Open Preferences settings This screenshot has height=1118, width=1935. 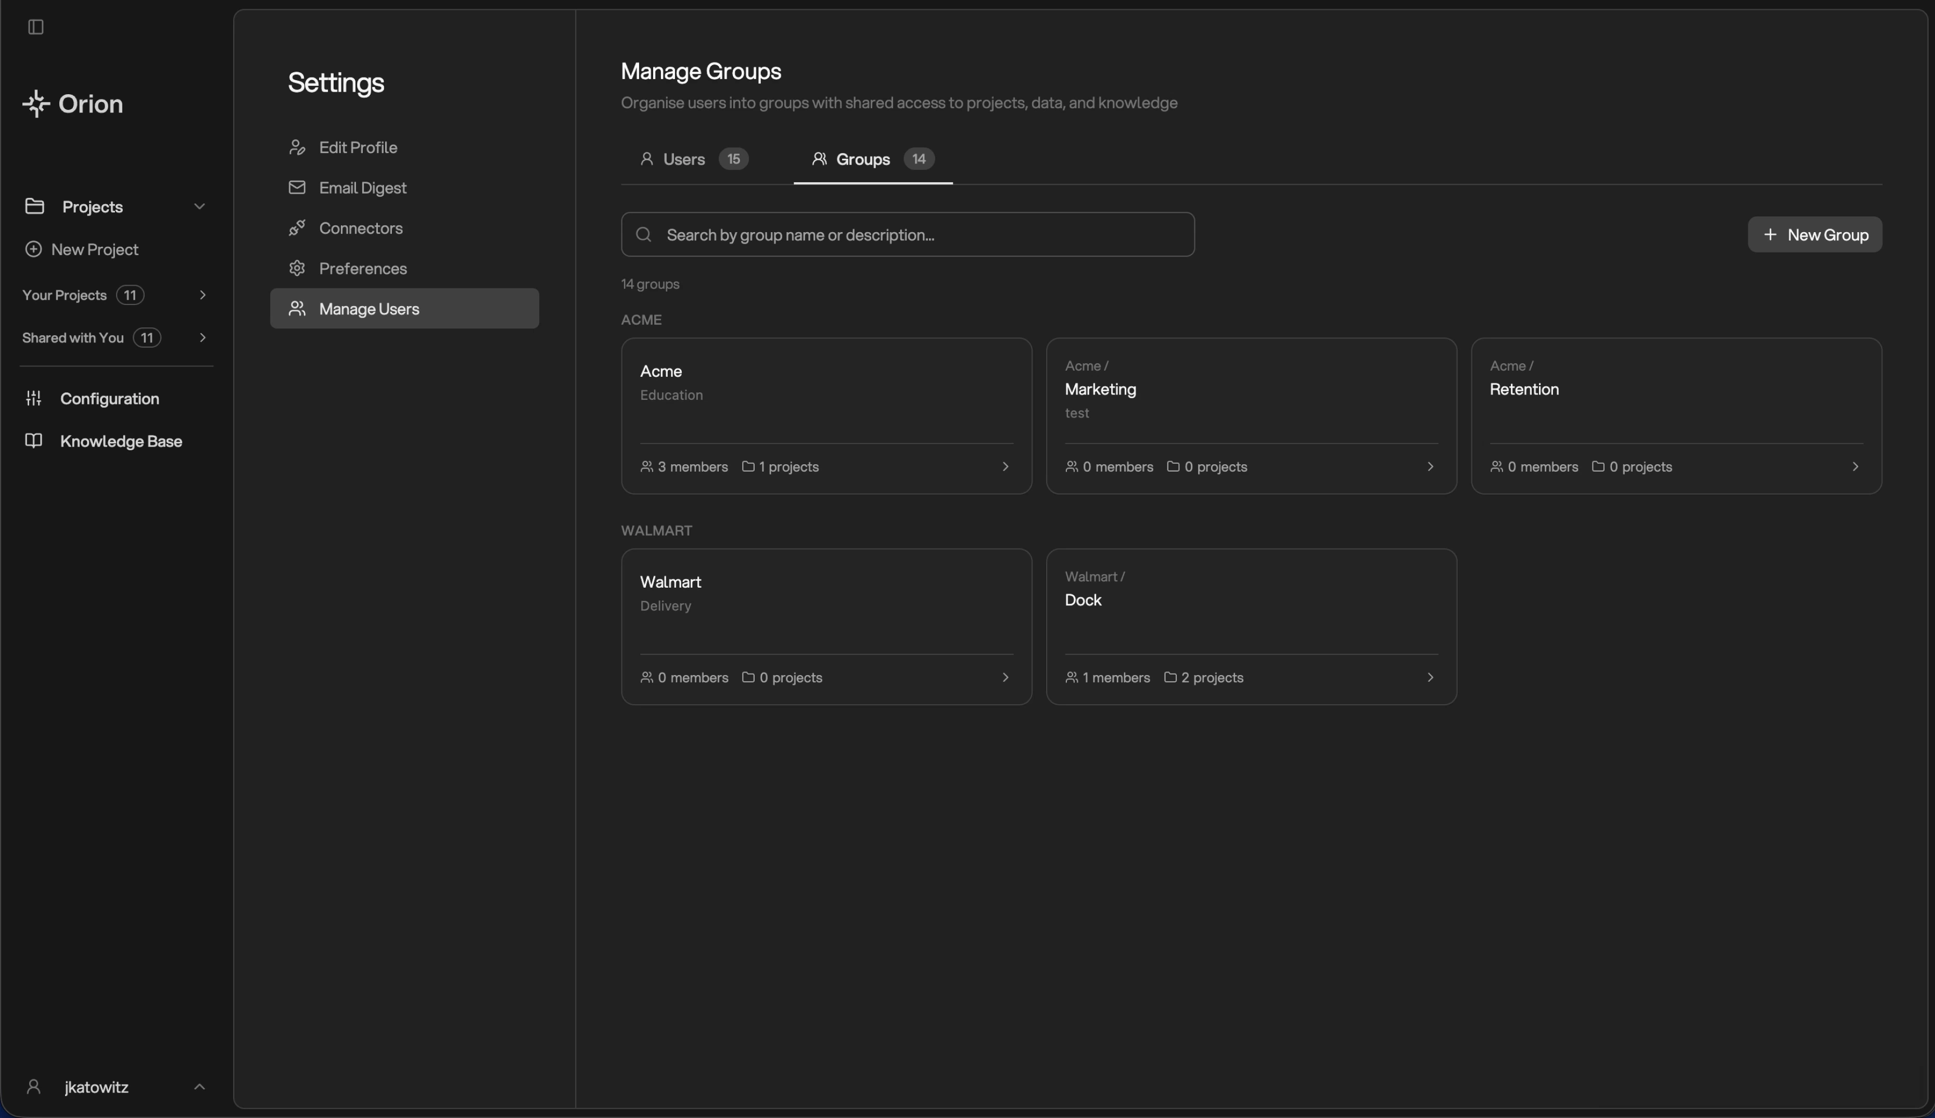pyautogui.click(x=404, y=268)
